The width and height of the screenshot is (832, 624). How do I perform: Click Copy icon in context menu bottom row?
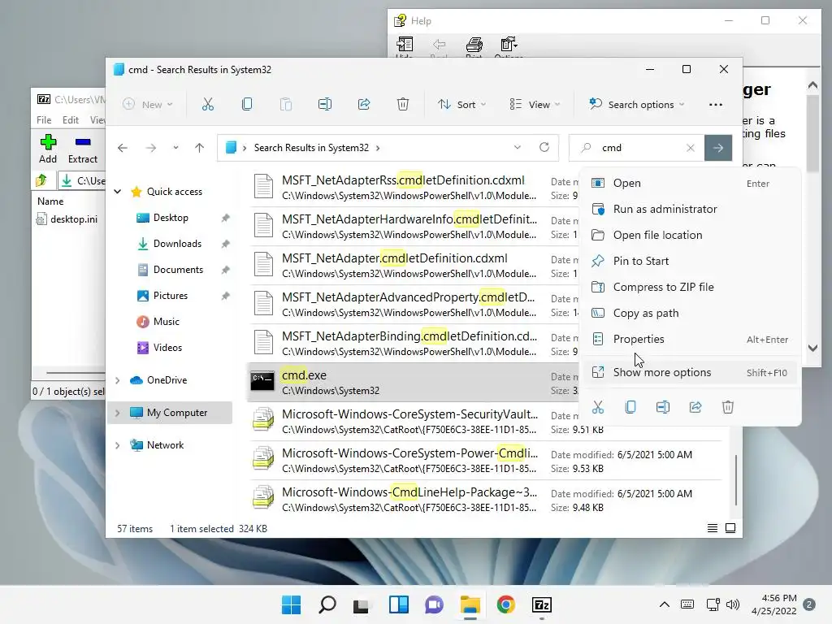tap(630, 407)
